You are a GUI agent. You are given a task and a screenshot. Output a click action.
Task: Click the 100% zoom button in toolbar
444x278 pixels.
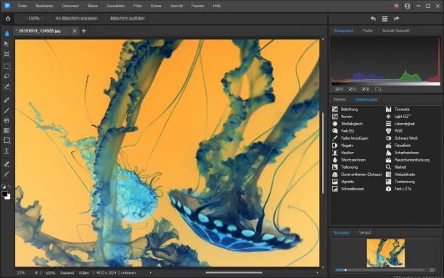point(33,18)
